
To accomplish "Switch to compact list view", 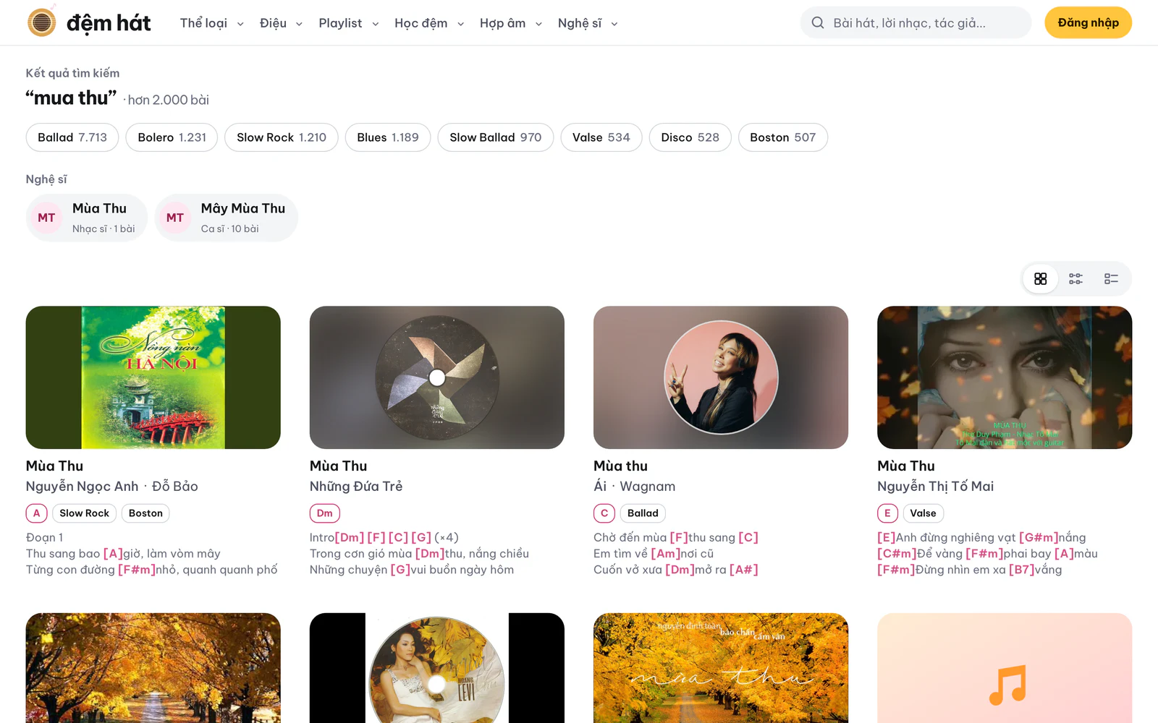I will pos(1112,279).
